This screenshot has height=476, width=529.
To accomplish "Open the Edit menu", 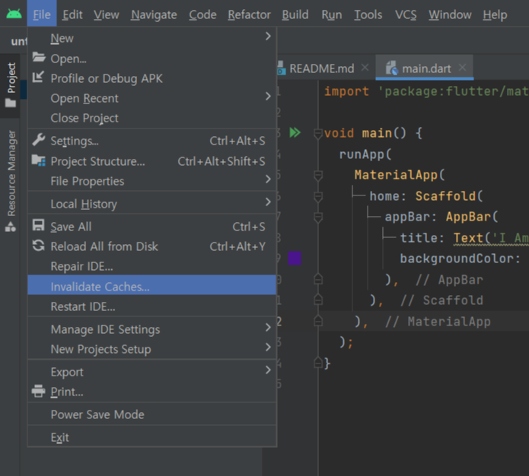I will tap(72, 14).
